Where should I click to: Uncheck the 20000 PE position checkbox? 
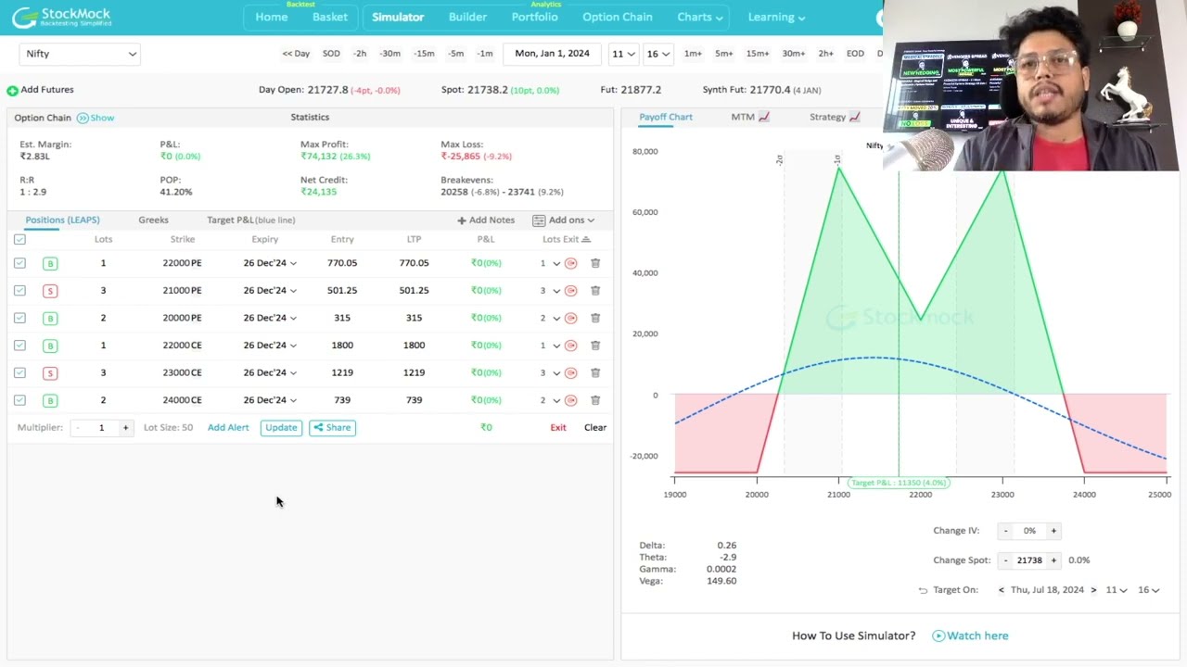19,318
